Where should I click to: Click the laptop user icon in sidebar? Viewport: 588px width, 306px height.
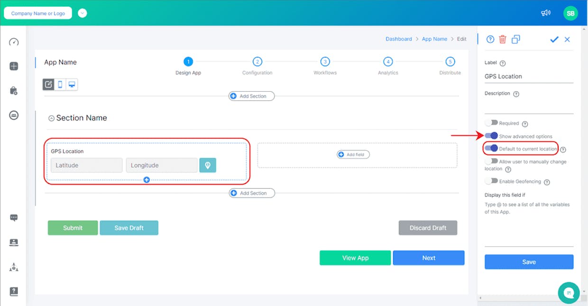pos(14,242)
